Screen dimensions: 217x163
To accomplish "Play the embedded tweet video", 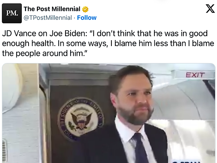I will [x=109, y=113].
